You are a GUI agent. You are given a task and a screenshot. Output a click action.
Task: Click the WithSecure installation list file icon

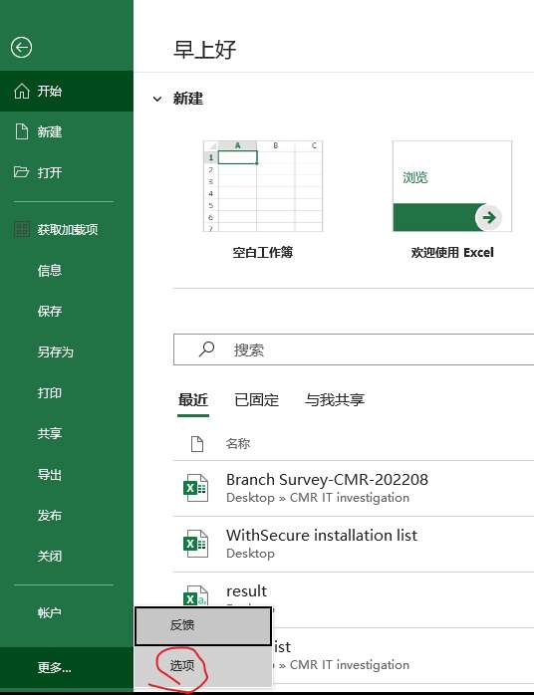click(195, 544)
